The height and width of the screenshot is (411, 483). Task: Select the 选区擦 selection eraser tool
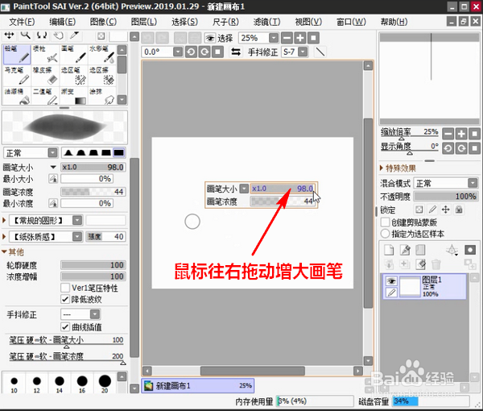coord(102,76)
